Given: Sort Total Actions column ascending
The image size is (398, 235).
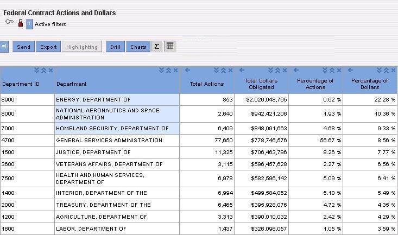Looking at the screenshot, I should pos(223,71).
